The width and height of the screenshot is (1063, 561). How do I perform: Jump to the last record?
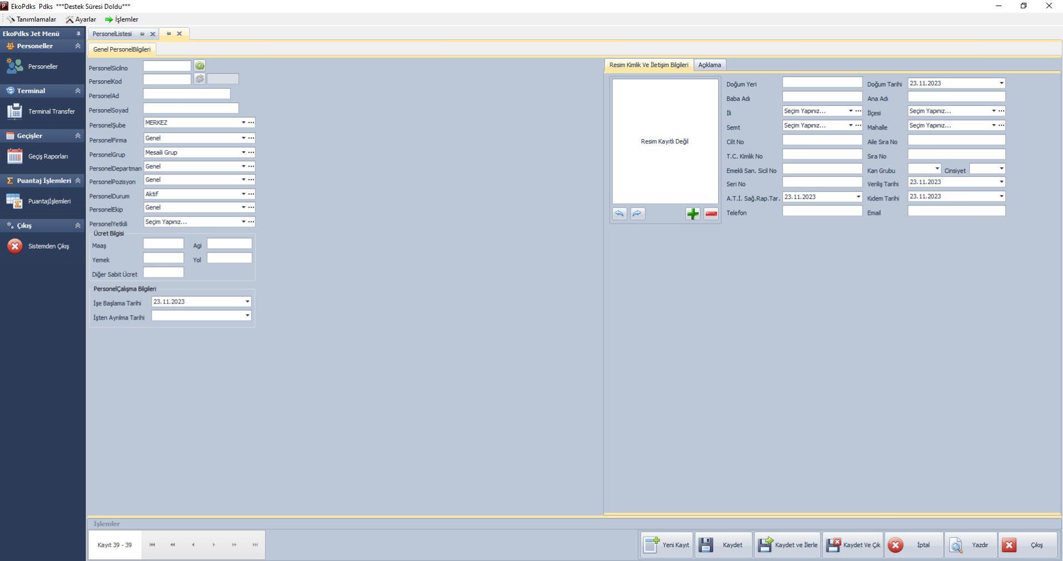coord(255,545)
